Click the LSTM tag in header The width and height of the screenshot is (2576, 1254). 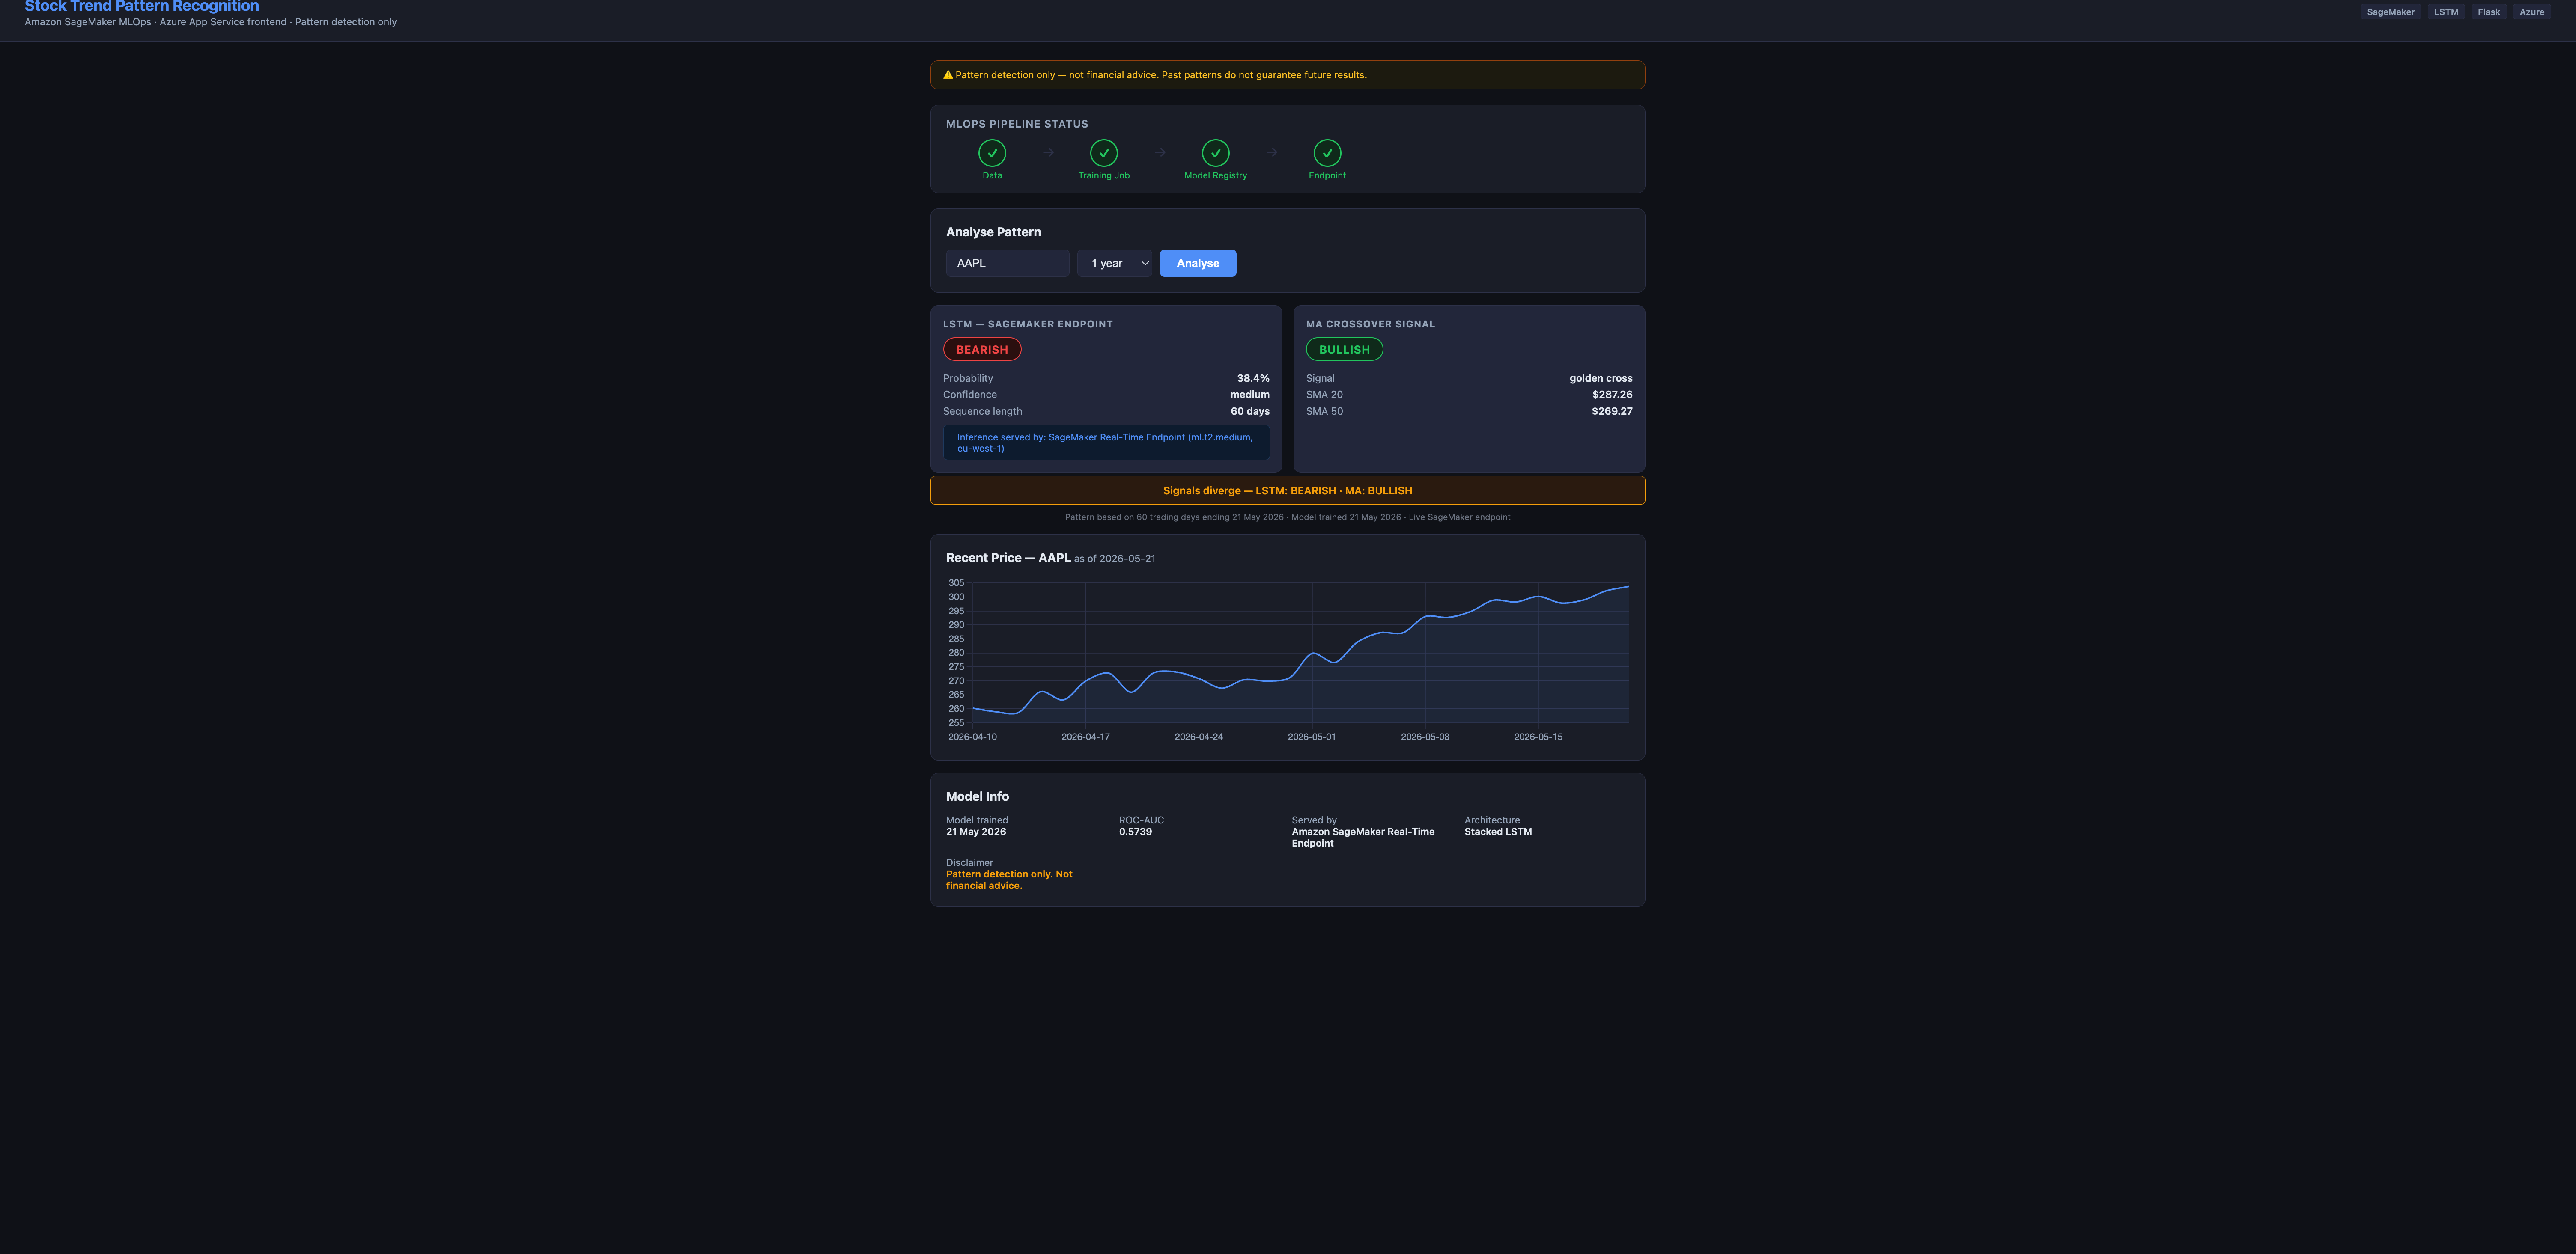coord(2446,12)
